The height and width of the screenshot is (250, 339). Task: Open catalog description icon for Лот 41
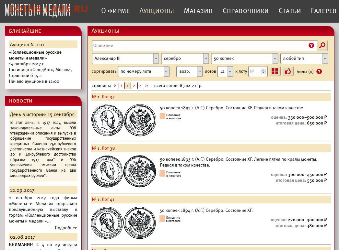point(162,219)
